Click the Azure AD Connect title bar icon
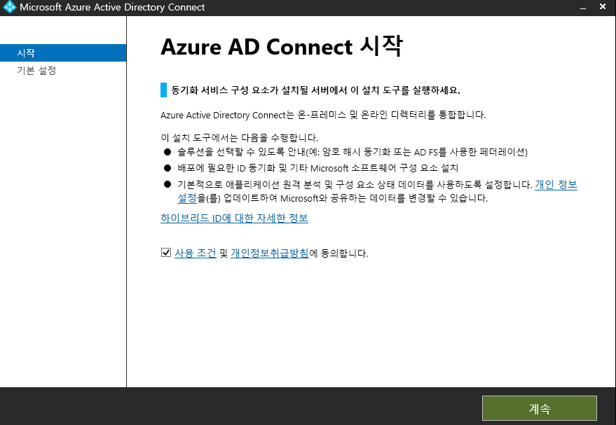Image resolution: width=616 pixels, height=425 pixels. pos(9,7)
